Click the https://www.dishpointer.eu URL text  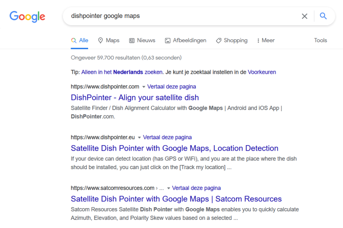(103, 138)
